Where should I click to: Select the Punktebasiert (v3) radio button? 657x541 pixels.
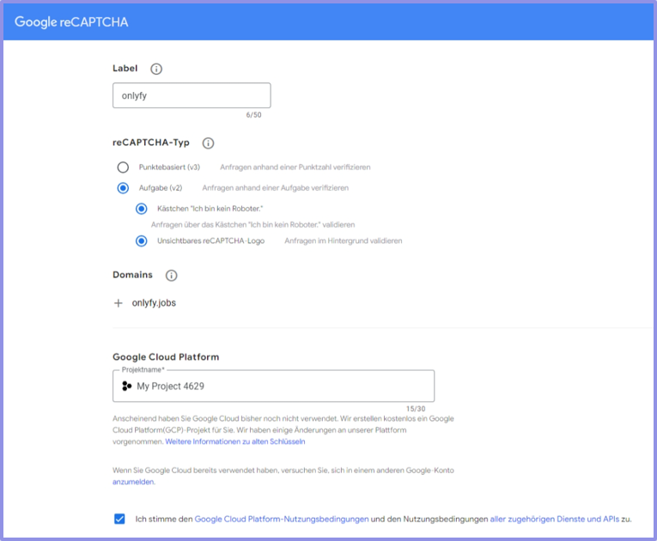[123, 167]
